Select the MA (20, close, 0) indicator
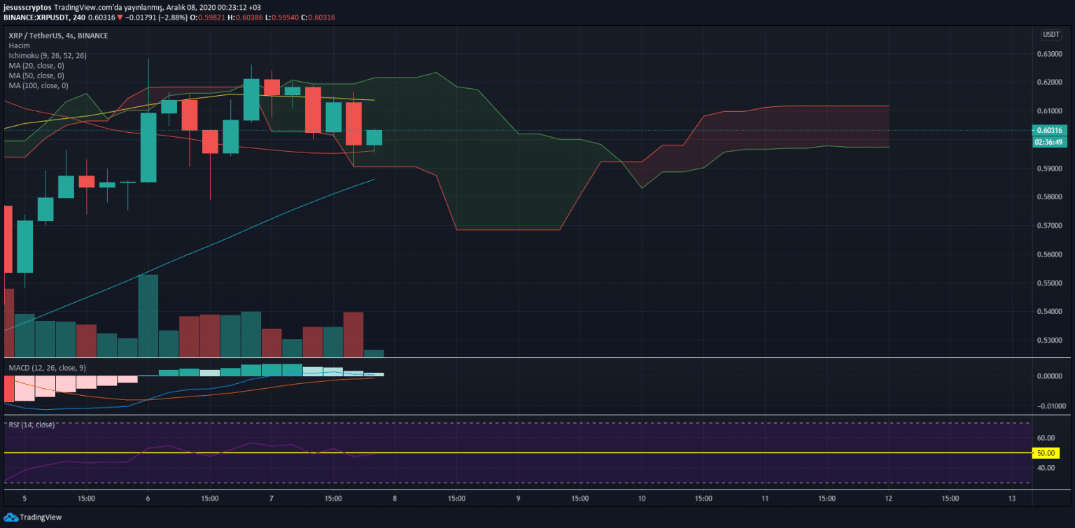The width and height of the screenshot is (1075, 528). [36, 65]
